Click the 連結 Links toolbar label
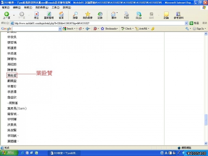Screen dimensions: 208x156 click(x=204, y=23)
